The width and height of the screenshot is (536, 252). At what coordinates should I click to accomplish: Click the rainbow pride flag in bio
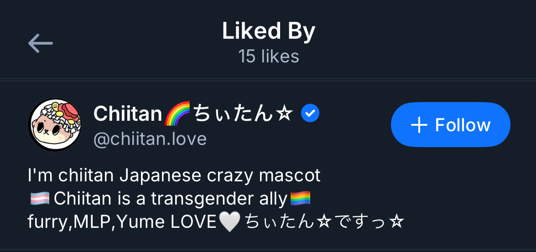300,199
